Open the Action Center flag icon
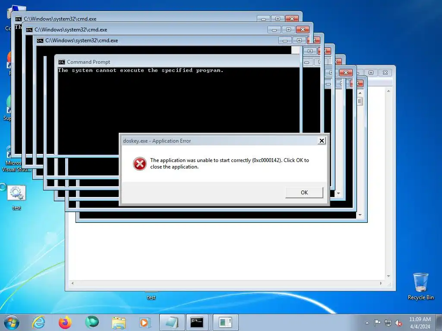This screenshot has height=331, width=442. click(377, 323)
